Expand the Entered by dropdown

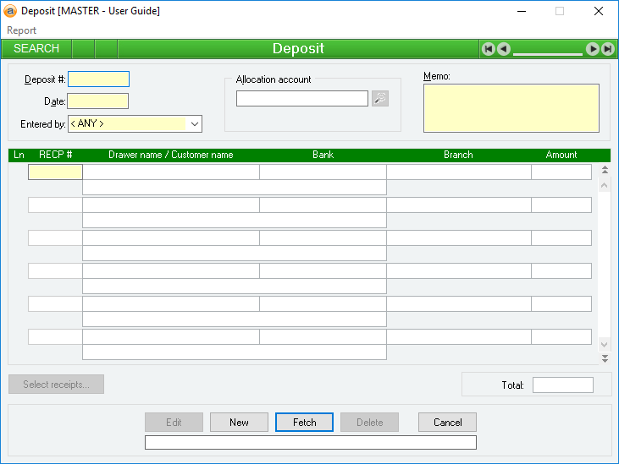(x=195, y=124)
